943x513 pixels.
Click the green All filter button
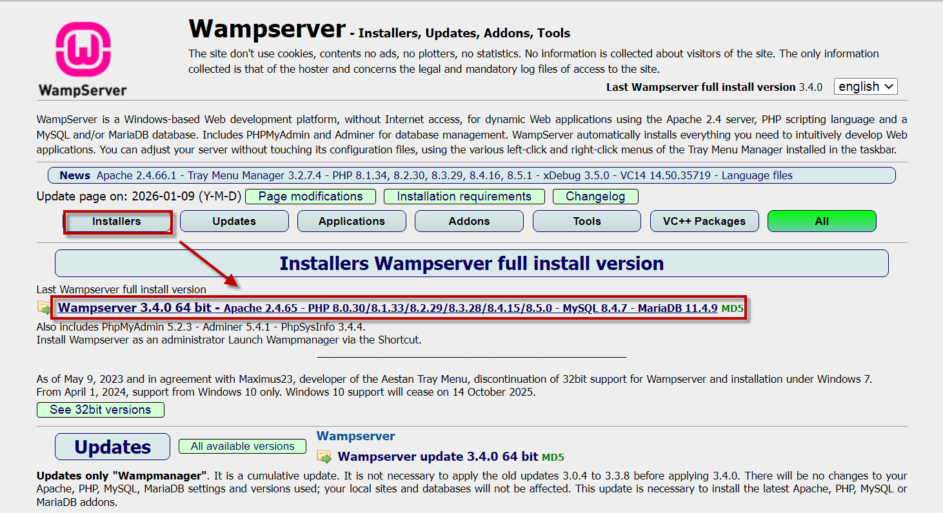pyautogui.click(x=822, y=221)
